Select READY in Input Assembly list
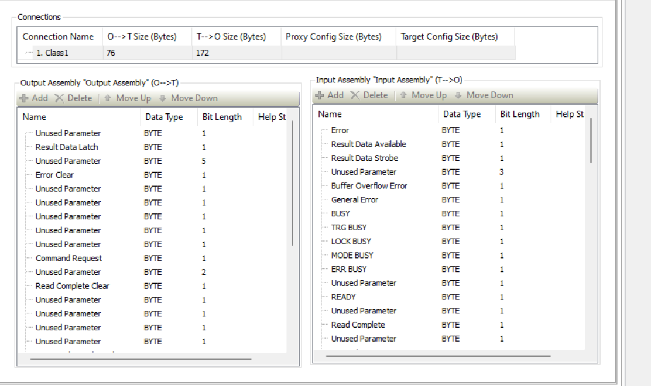 [x=343, y=297]
